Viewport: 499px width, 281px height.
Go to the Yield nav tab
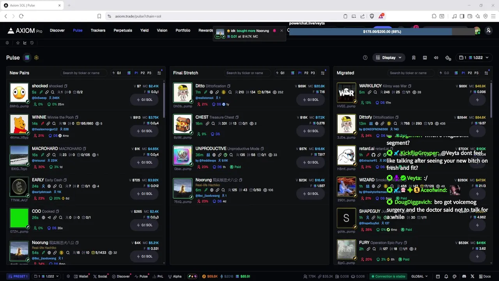pos(144,30)
